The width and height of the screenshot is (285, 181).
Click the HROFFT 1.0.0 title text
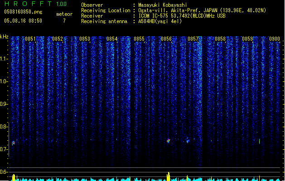click(x=35, y=4)
